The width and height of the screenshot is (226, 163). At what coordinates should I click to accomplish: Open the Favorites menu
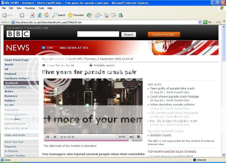pyautogui.click(x=30, y=8)
